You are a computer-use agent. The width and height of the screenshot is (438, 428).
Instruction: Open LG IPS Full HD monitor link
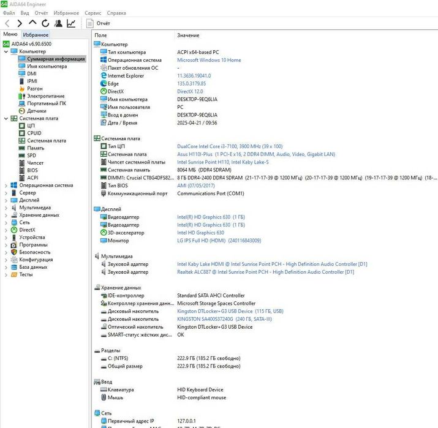pos(219,241)
